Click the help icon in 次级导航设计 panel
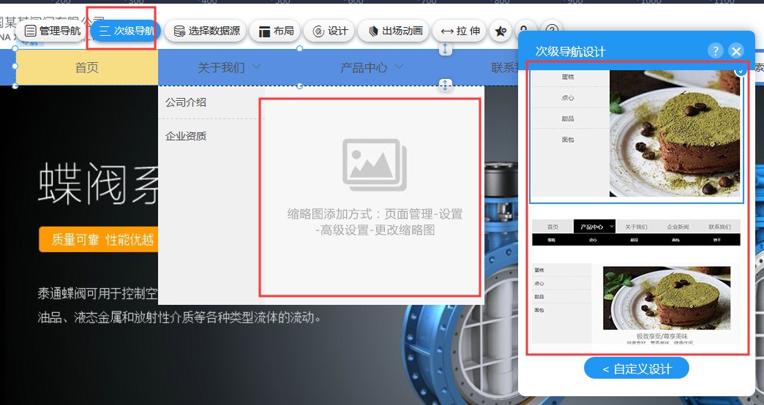 [715, 50]
